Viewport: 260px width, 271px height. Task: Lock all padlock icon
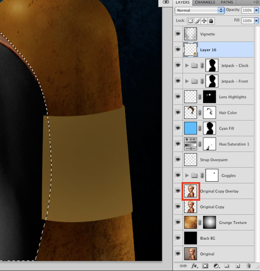[211, 21]
